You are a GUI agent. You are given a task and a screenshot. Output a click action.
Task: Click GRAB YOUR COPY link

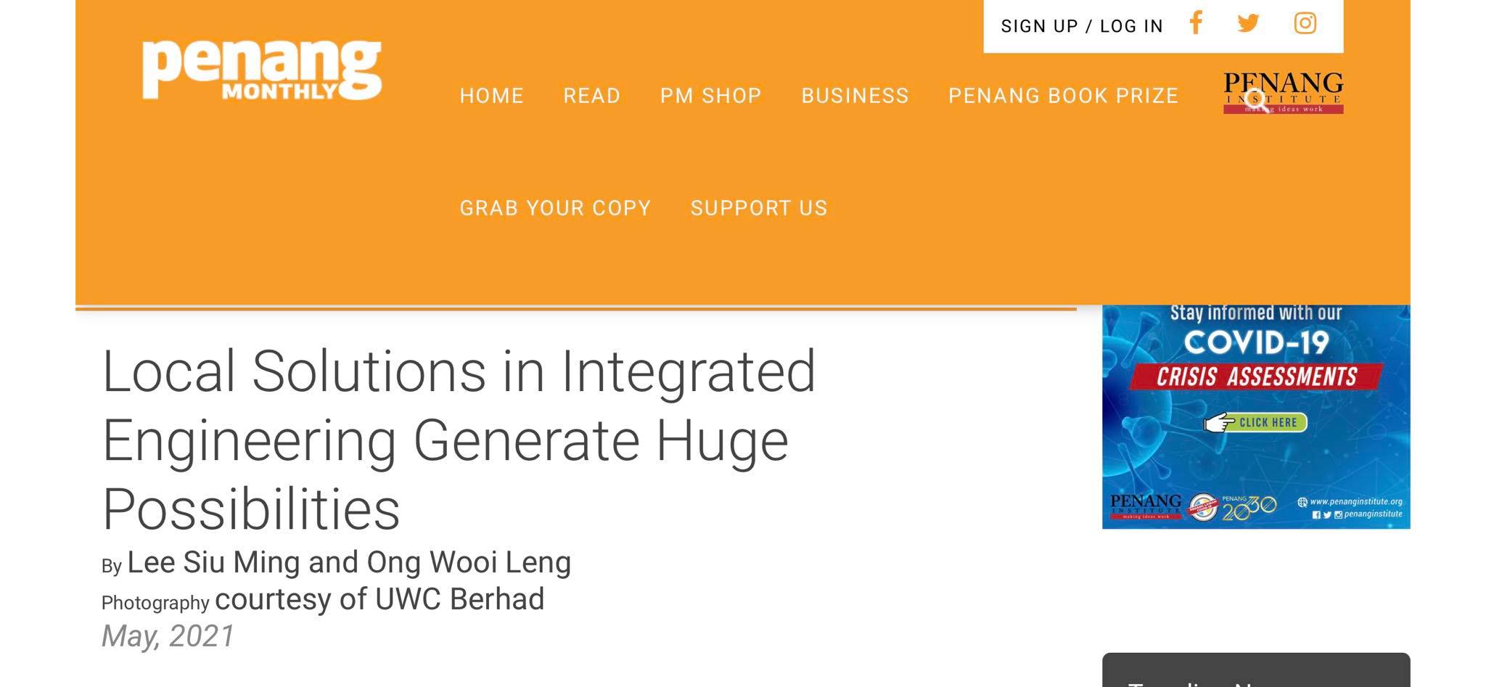tap(555, 208)
